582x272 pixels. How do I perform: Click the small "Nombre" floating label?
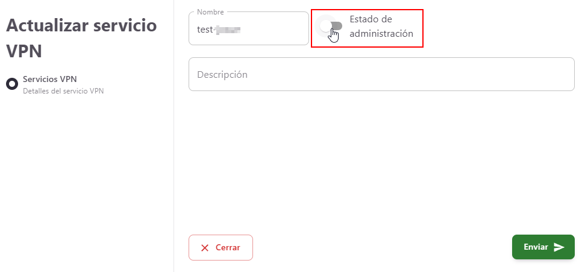210,12
